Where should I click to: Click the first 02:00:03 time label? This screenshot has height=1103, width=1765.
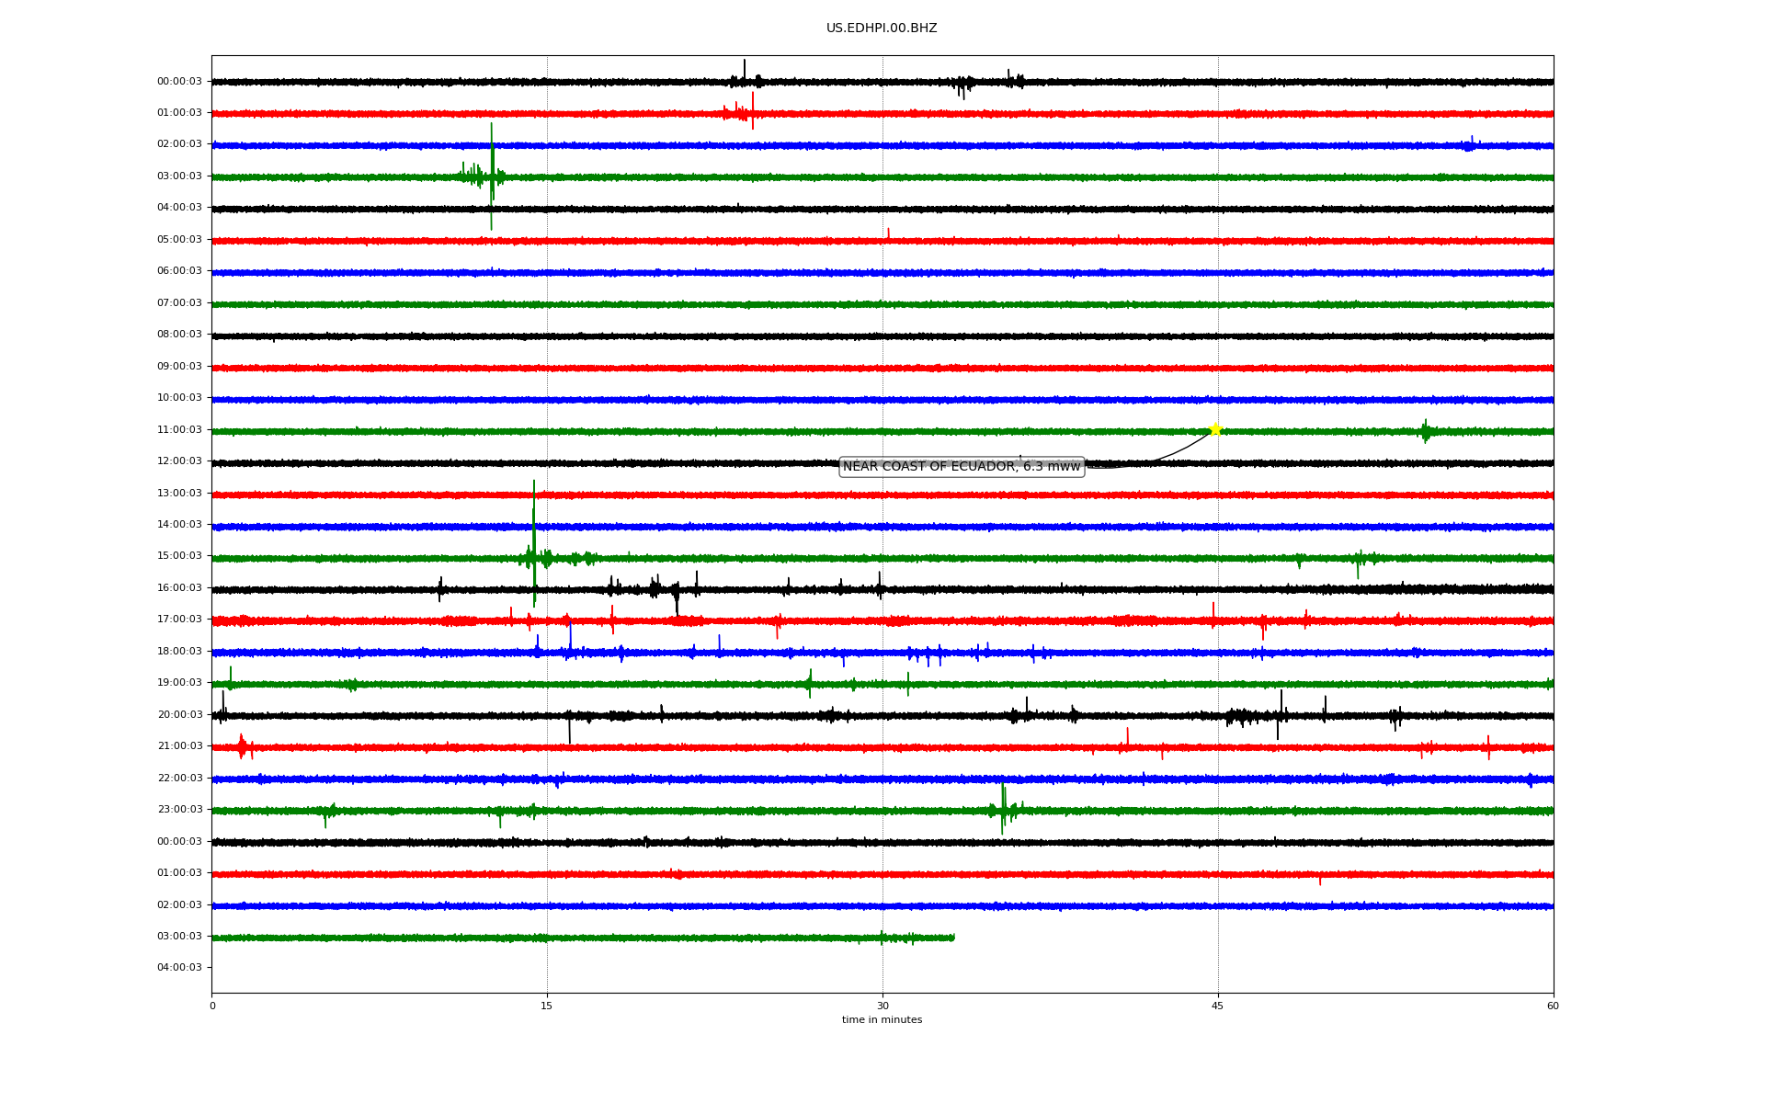(x=179, y=144)
